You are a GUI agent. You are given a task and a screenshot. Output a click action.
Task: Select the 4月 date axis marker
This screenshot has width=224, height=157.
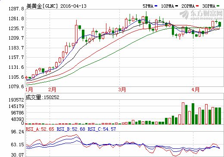pos(196,90)
